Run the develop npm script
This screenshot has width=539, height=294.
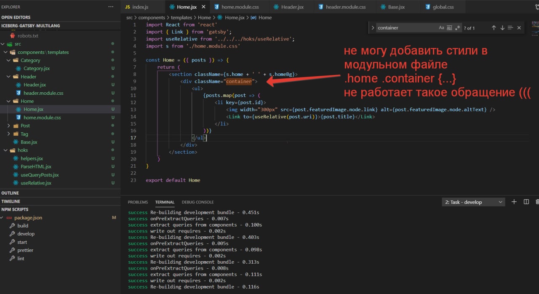26,234
